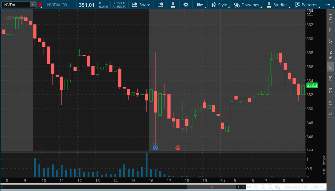The width and height of the screenshot is (335, 191).
Task: Click the crosshair pan icon
Action: [256, 187]
